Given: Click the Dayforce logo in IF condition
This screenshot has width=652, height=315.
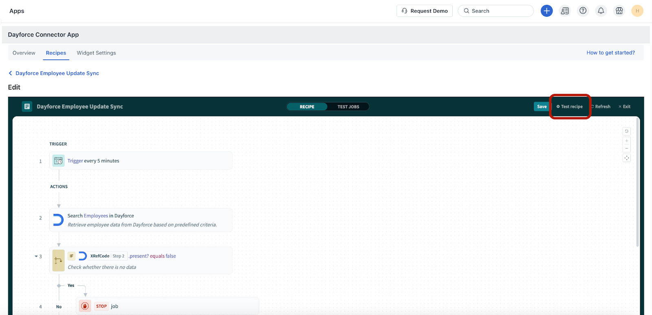Looking at the screenshot, I should (82, 256).
